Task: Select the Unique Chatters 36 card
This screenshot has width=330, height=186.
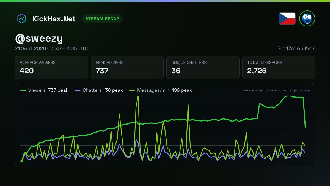Action: pos(203,68)
